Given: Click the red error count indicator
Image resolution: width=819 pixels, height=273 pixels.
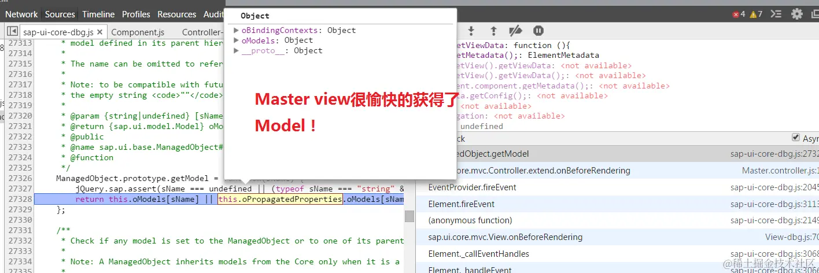Looking at the screenshot, I should (739, 14).
